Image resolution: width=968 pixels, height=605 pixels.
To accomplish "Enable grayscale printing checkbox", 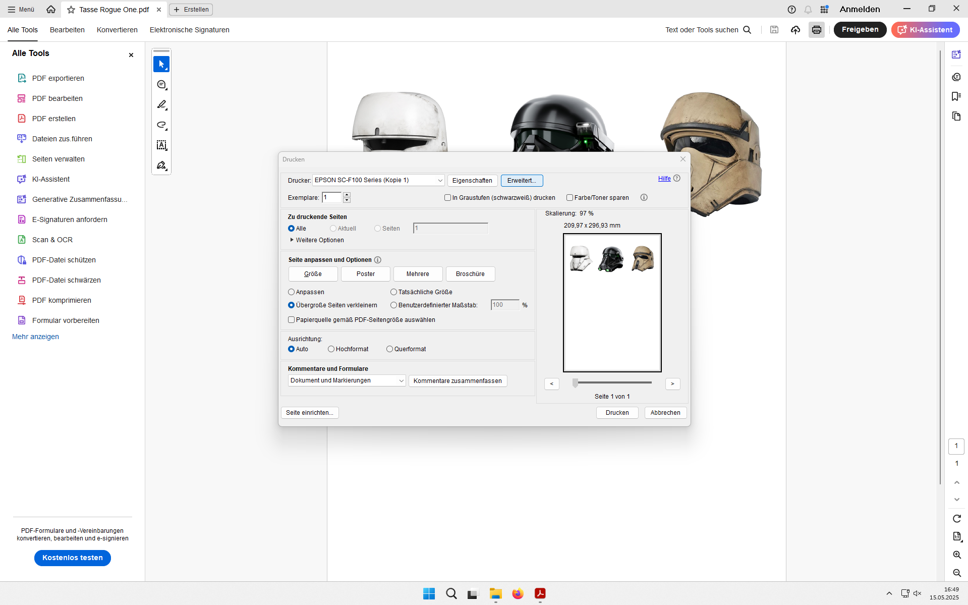I will [447, 198].
